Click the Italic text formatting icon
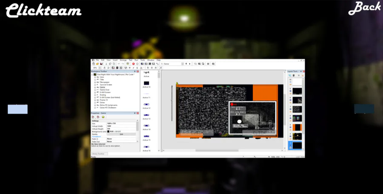 [x=133, y=68]
